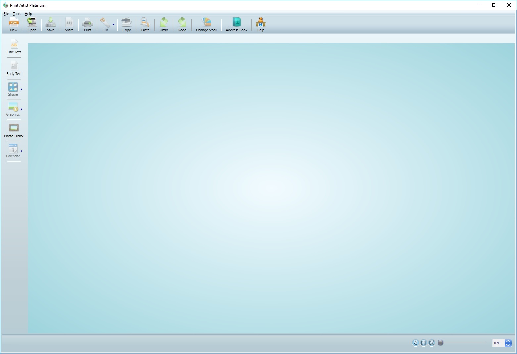The height and width of the screenshot is (354, 517).
Task: Select the Title Text tool
Action: (14, 47)
